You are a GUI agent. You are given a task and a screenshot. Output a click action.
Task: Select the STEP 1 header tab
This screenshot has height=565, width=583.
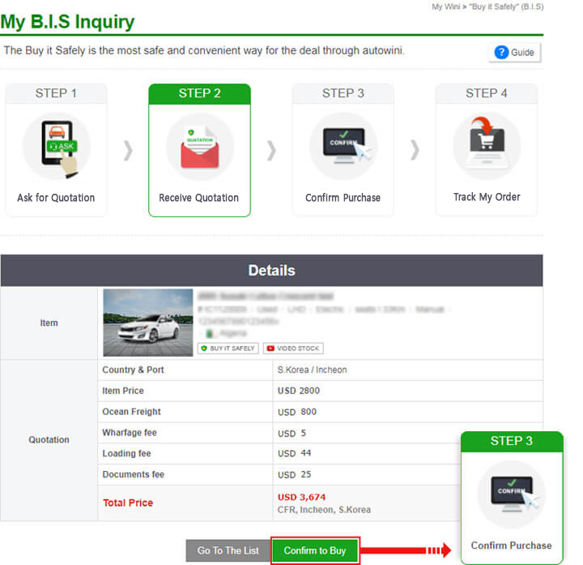click(56, 93)
